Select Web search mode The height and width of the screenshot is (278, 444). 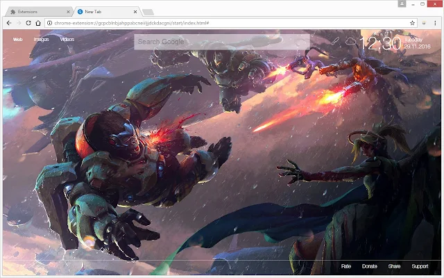tap(17, 40)
